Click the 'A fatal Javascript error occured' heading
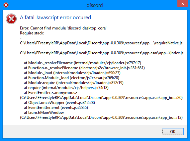 pos(55,18)
